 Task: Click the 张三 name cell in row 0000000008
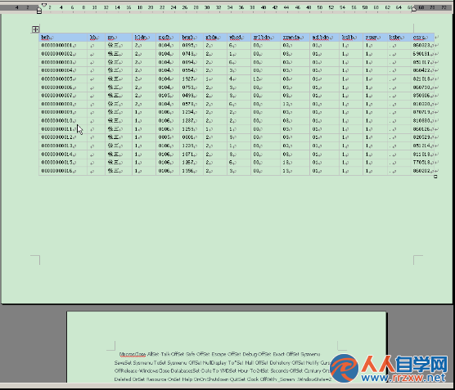(119, 104)
